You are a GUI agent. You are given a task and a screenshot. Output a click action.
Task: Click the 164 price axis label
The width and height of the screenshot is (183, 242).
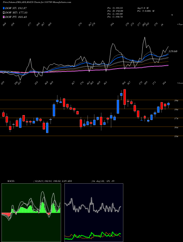[176, 128]
